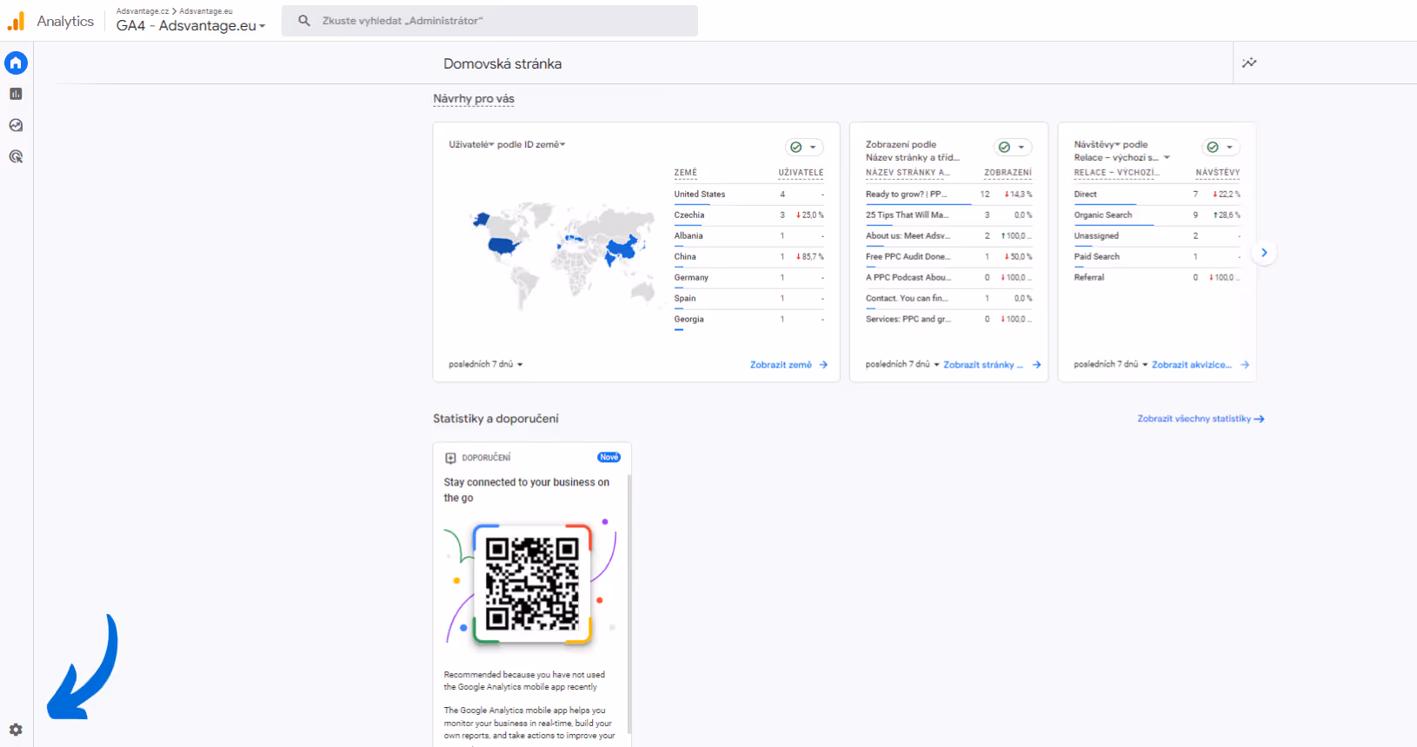Open the Uživatelé metric dropdown
Image resolution: width=1417 pixels, height=747 pixels.
click(x=471, y=144)
